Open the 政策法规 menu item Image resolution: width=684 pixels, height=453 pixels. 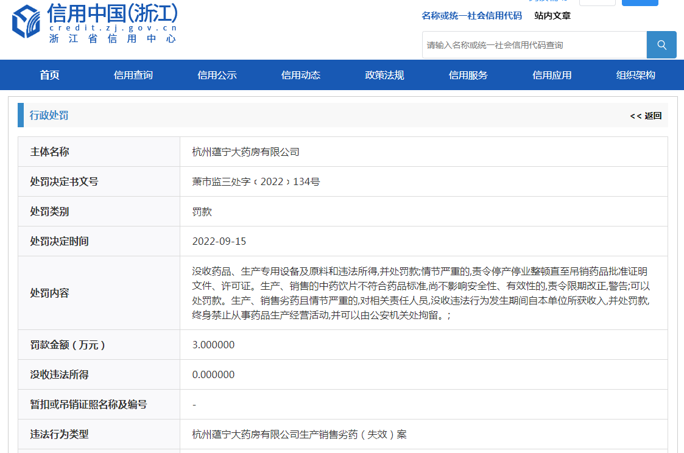pos(384,75)
